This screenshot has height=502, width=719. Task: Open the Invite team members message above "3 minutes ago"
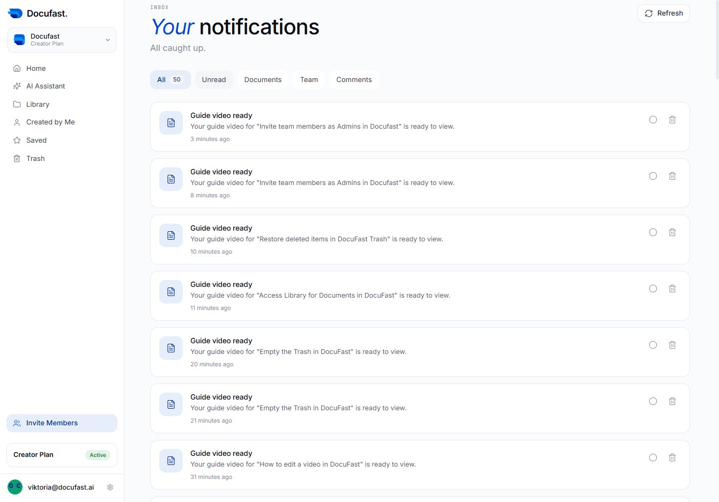click(x=322, y=127)
